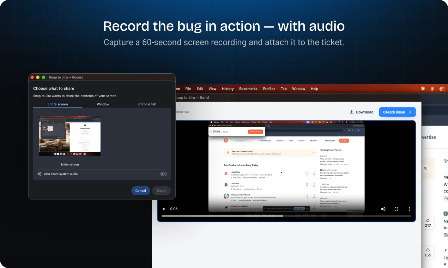Screen dimensions: 448x268
Task: Switch to the Window tab
Action: (103, 104)
